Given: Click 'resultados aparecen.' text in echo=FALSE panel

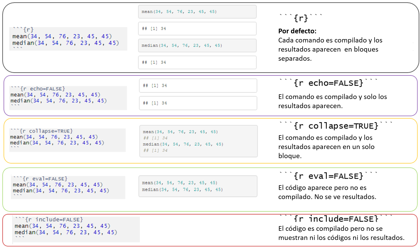Looking at the screenshot, I should (x=310, y=106).
